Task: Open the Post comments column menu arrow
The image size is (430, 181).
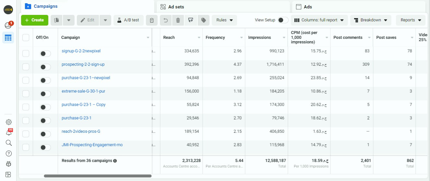Action: tap(369, 38)
